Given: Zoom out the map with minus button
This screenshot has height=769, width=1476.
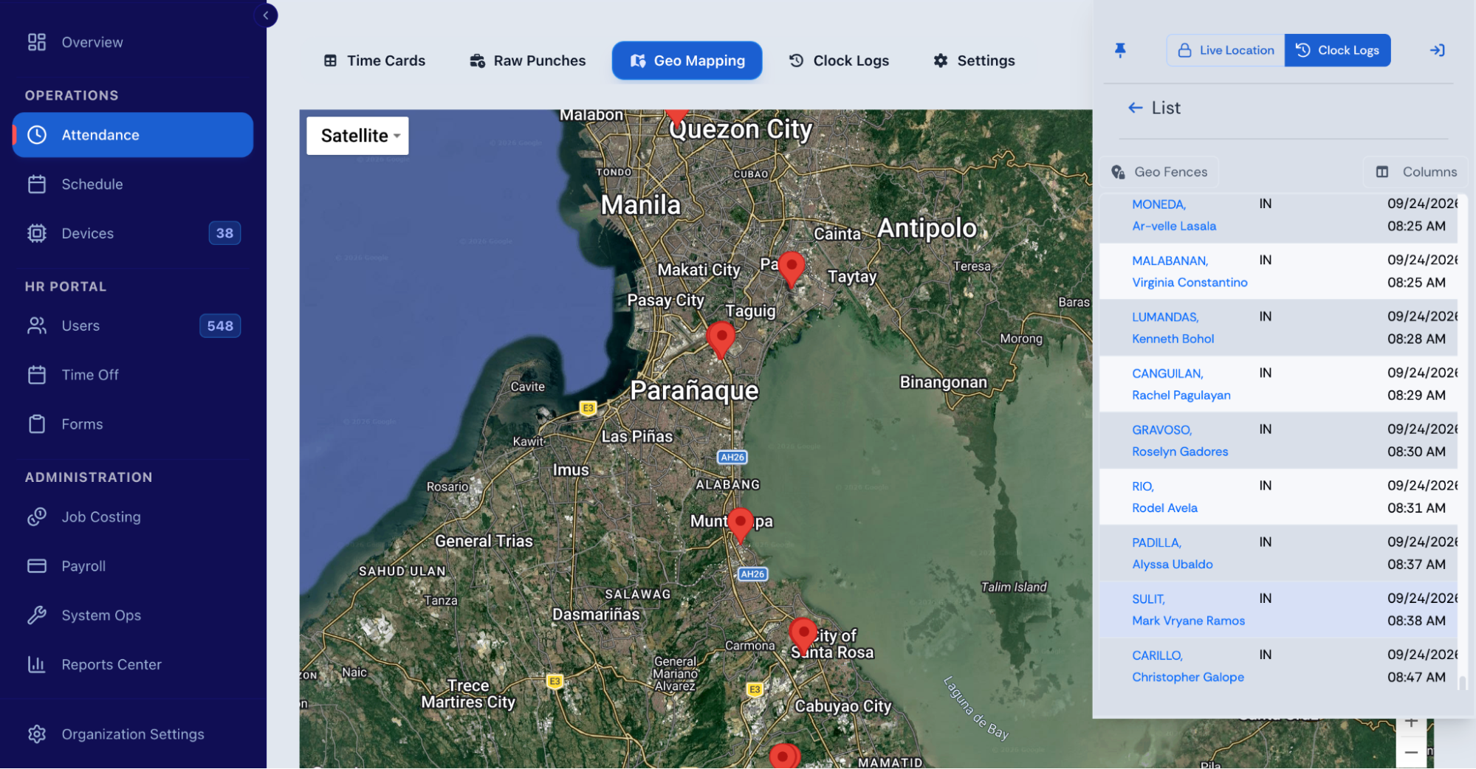Looking at the screenshot, I should [1411, 753].
